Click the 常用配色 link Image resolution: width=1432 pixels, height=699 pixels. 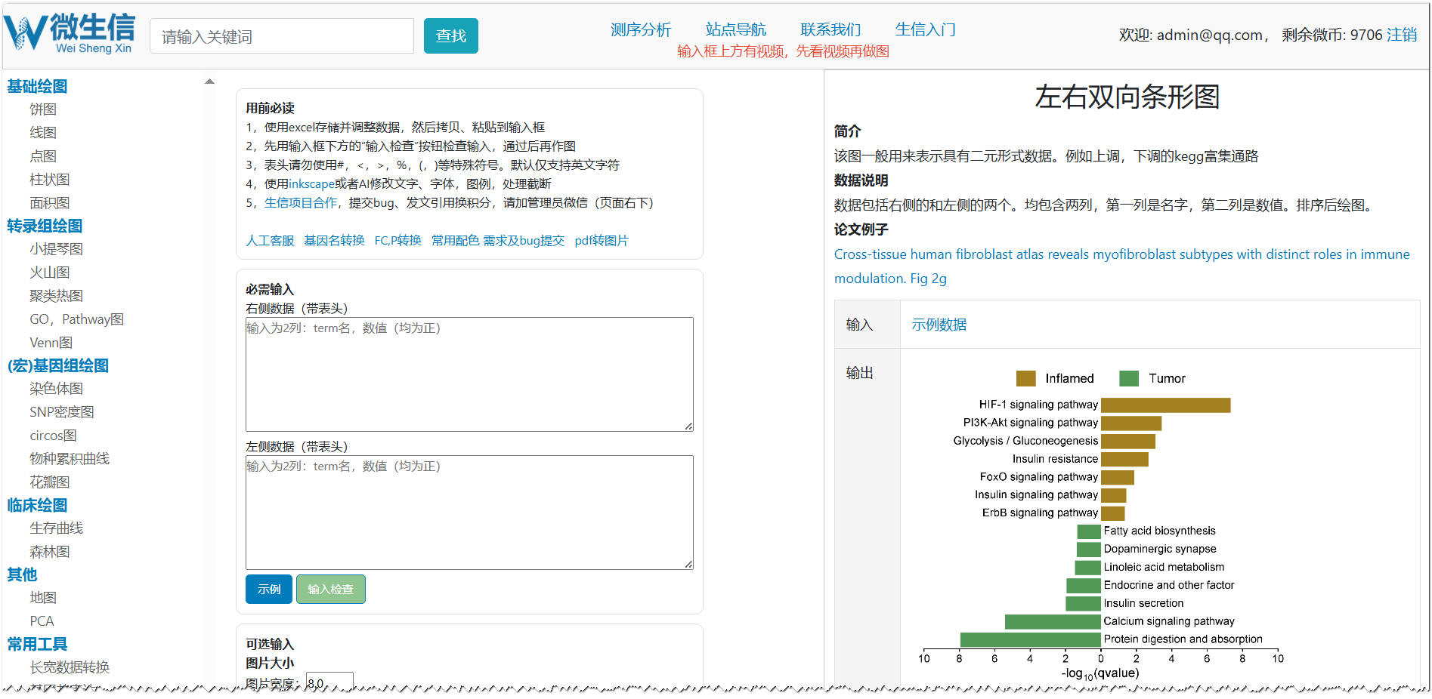(x=455, y=241)
